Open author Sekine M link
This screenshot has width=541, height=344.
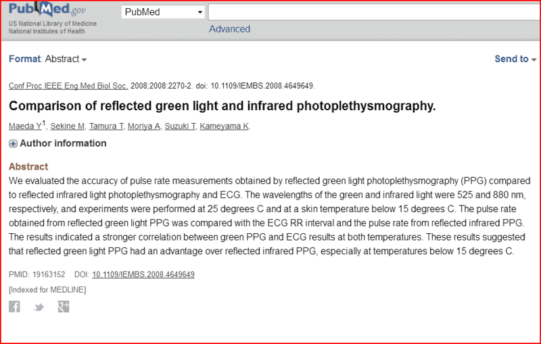pyautogui.click(x=70, y=126)
